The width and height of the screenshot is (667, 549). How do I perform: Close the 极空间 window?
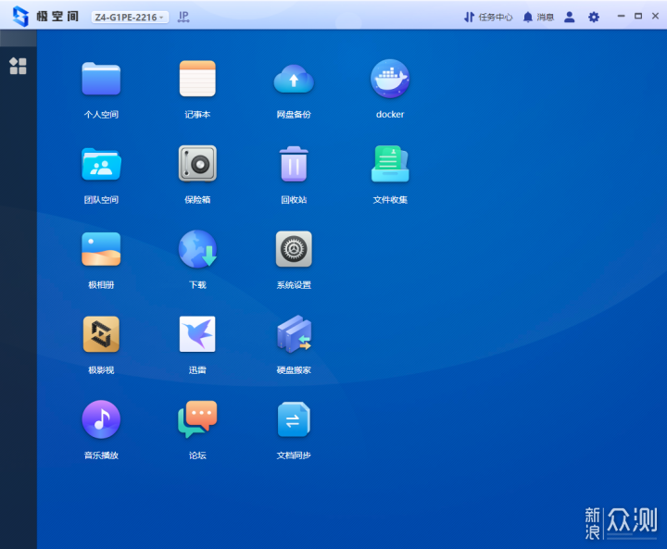click(x=655, y=16)
